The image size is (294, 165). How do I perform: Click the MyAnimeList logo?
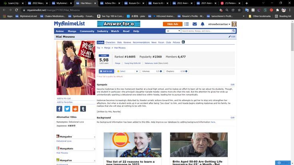[70, 24]
